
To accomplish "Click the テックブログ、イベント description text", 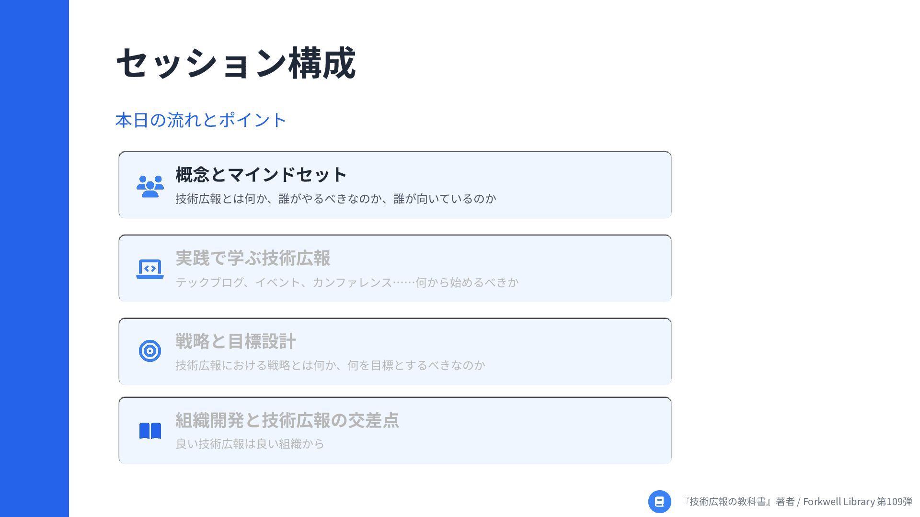I will (x=347, y=282).
